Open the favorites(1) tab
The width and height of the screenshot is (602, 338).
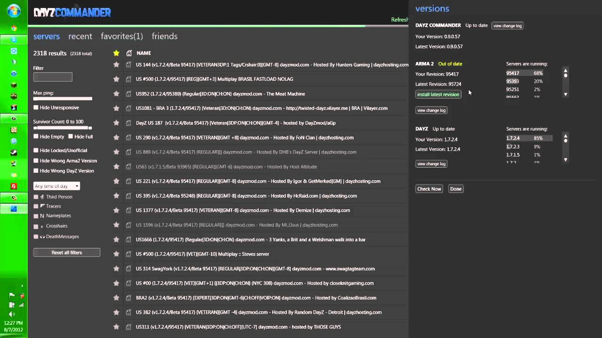pyautogui.click(x=122, y=36)
